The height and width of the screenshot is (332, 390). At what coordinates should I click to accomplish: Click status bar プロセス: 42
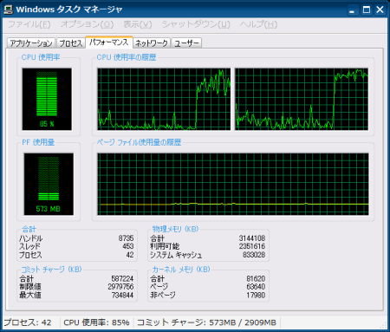tap(28, 322)
